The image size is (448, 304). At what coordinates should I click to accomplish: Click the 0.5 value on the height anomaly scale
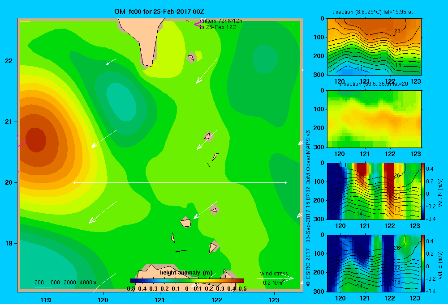point(242,288)
